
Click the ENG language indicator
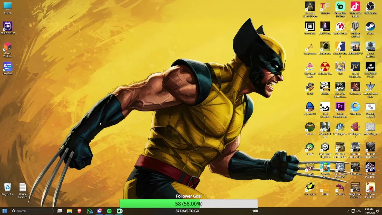[359, 211]
